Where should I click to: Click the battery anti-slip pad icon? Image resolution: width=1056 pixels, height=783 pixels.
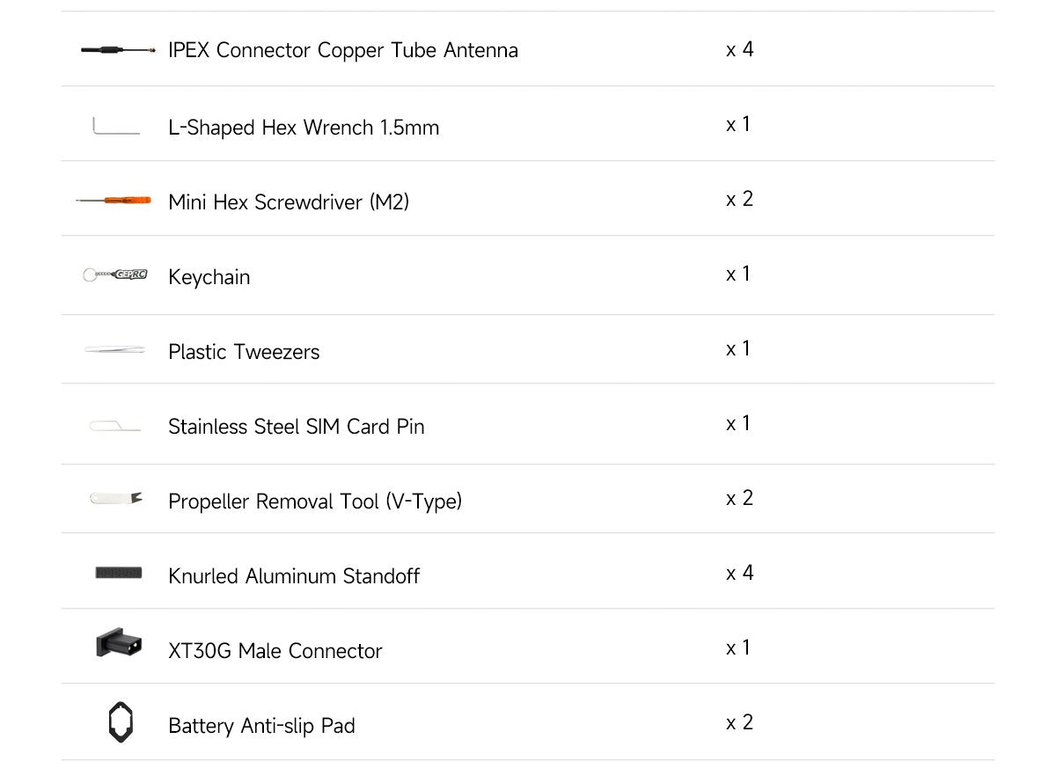(x=118, y=722)
